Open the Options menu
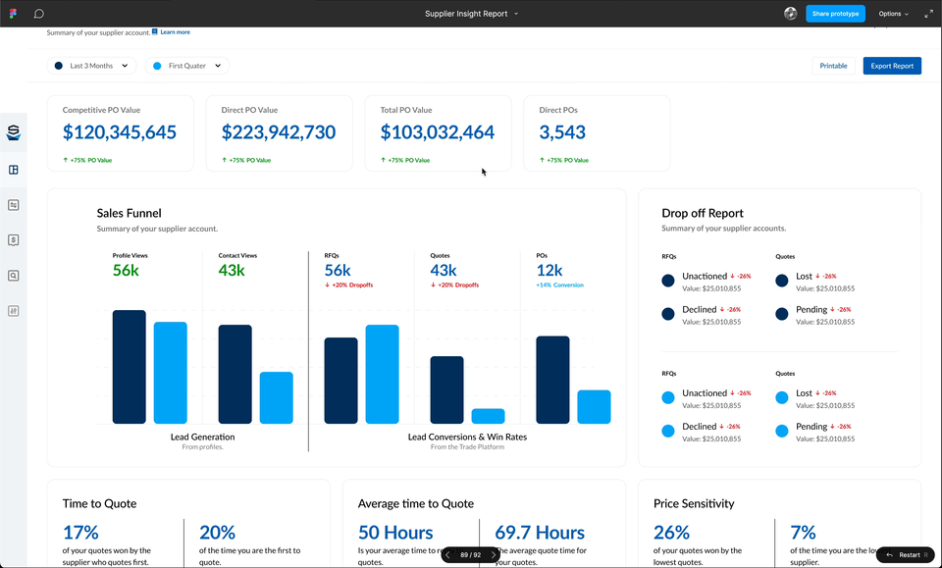942x568 pixels. pos(893,14)
